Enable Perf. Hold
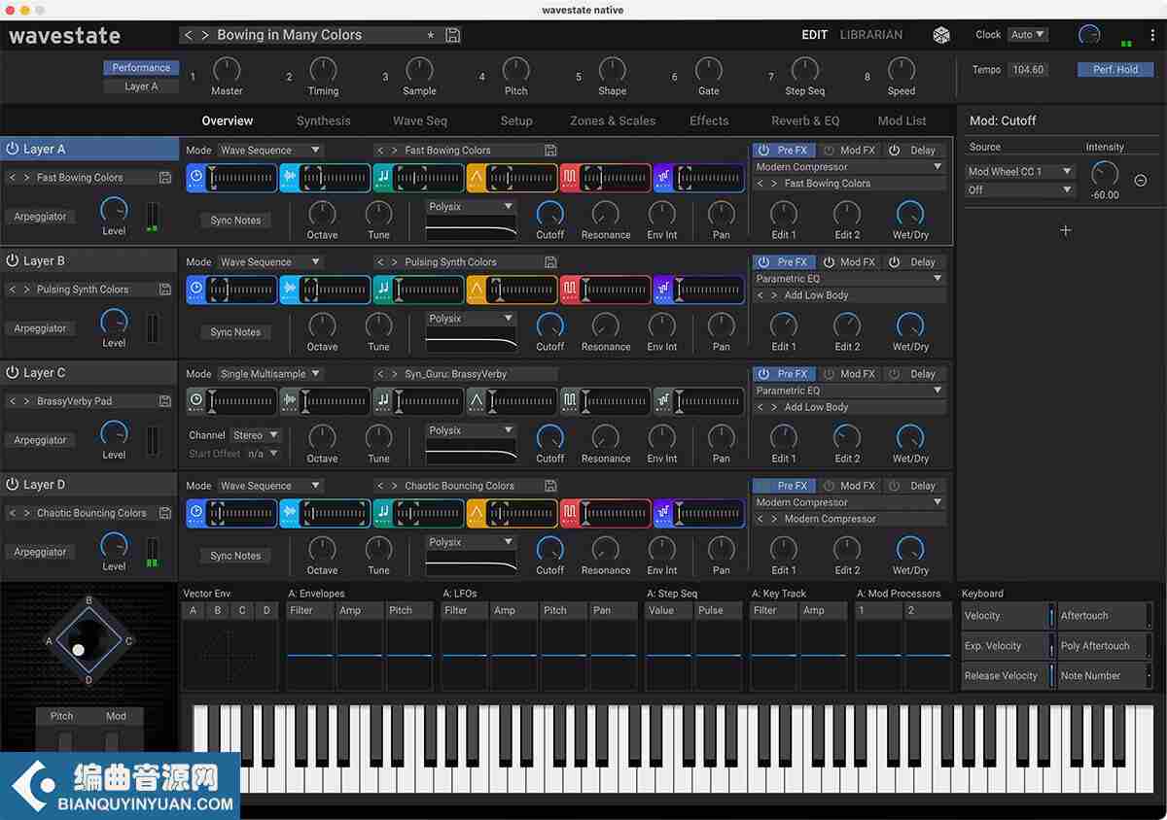The image size is (1167, 820). point(1114,70)
